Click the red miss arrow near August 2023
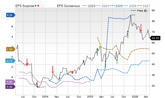This screenshot has width=165, height=98. pos(27,62)
